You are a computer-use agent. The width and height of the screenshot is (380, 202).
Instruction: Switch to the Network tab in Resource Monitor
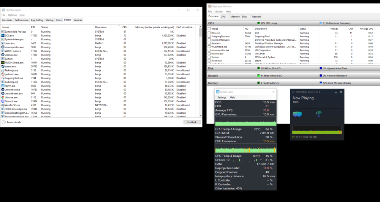tap(256, 16)
